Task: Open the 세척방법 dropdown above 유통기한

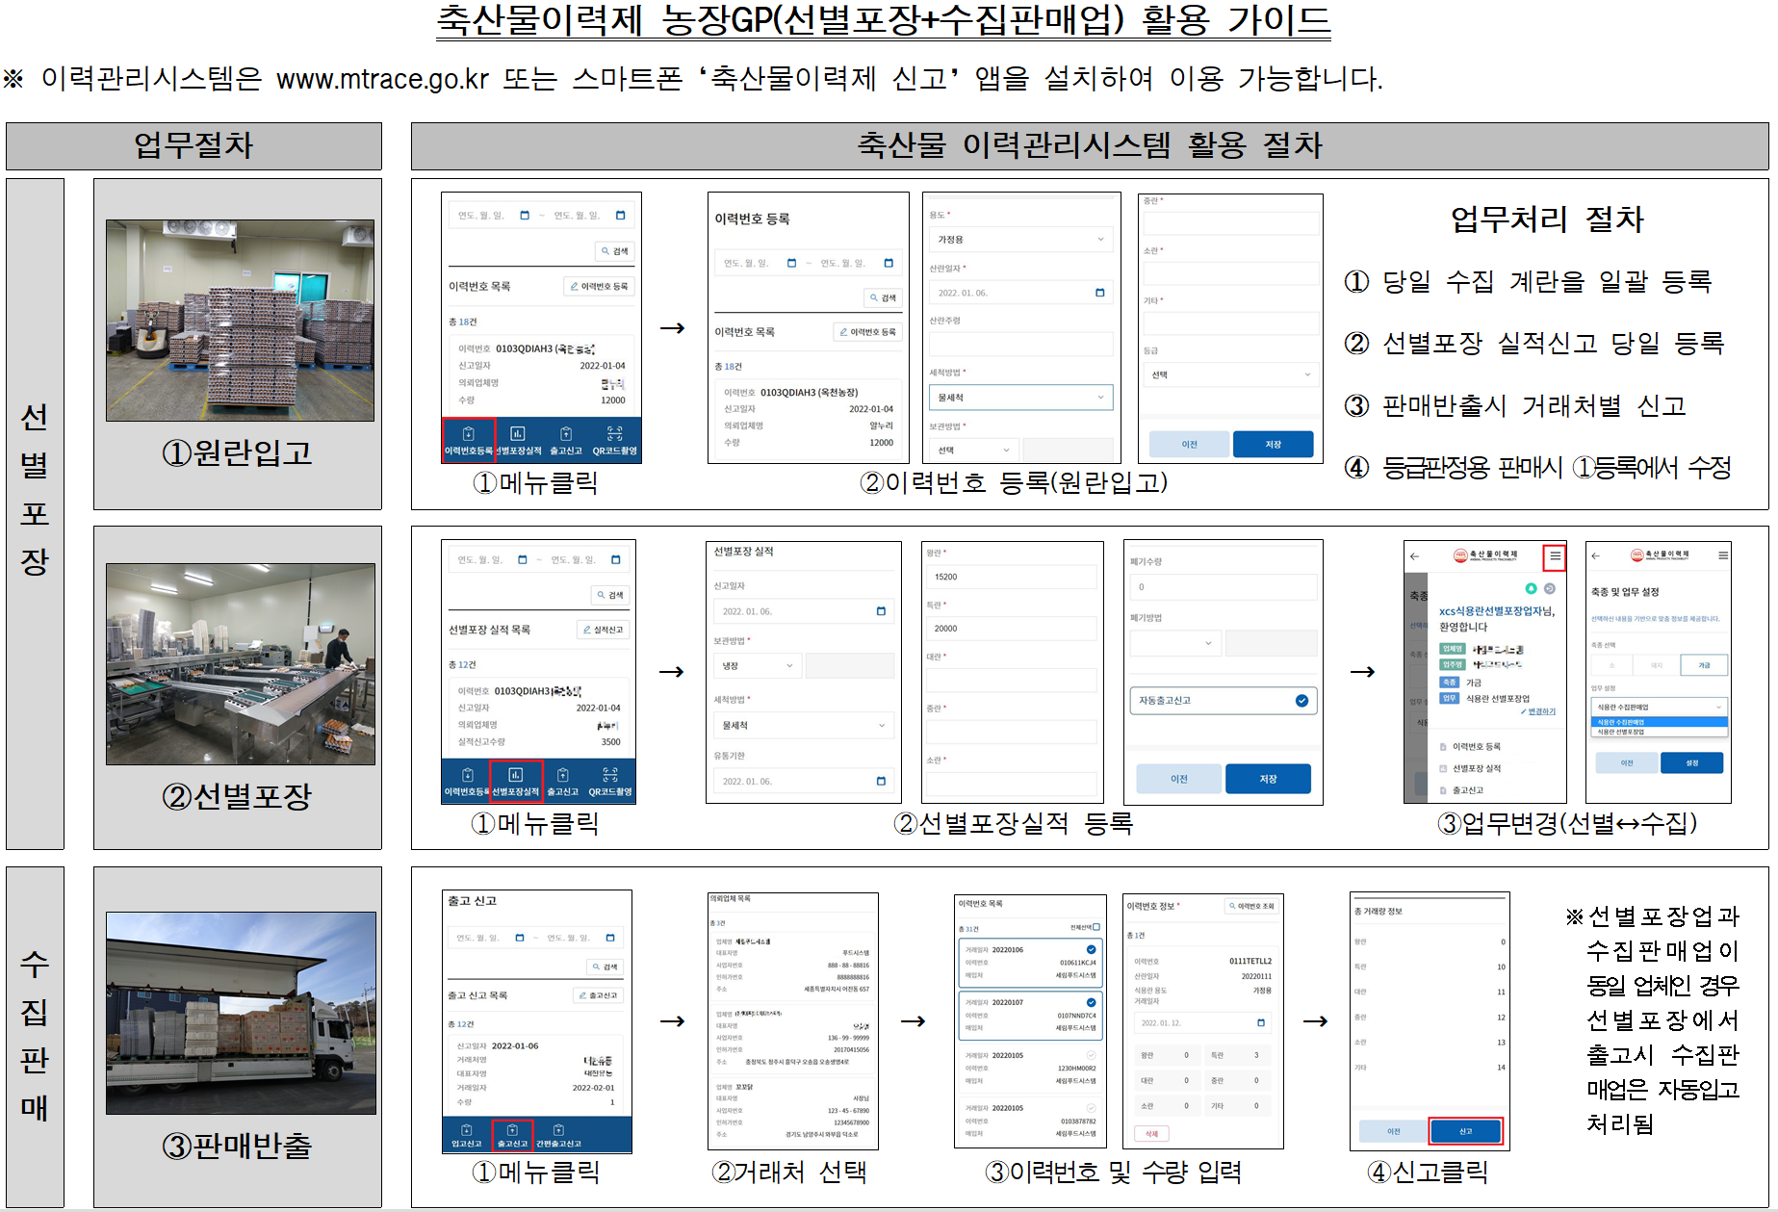Action: click(804, 725)
